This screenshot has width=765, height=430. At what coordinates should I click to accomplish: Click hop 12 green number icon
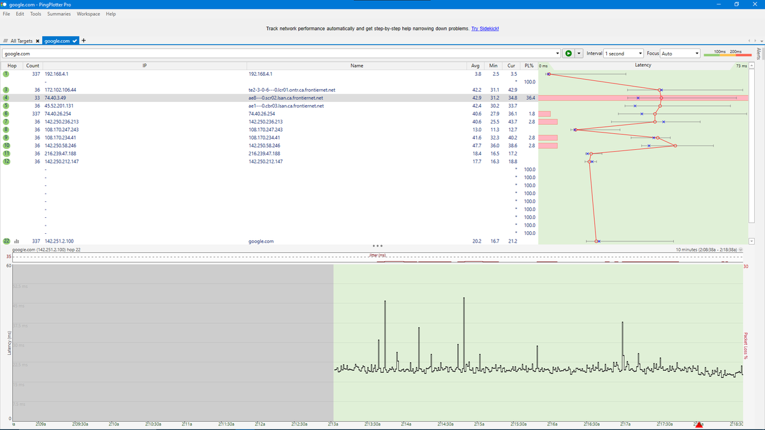[x=6, y=161]
